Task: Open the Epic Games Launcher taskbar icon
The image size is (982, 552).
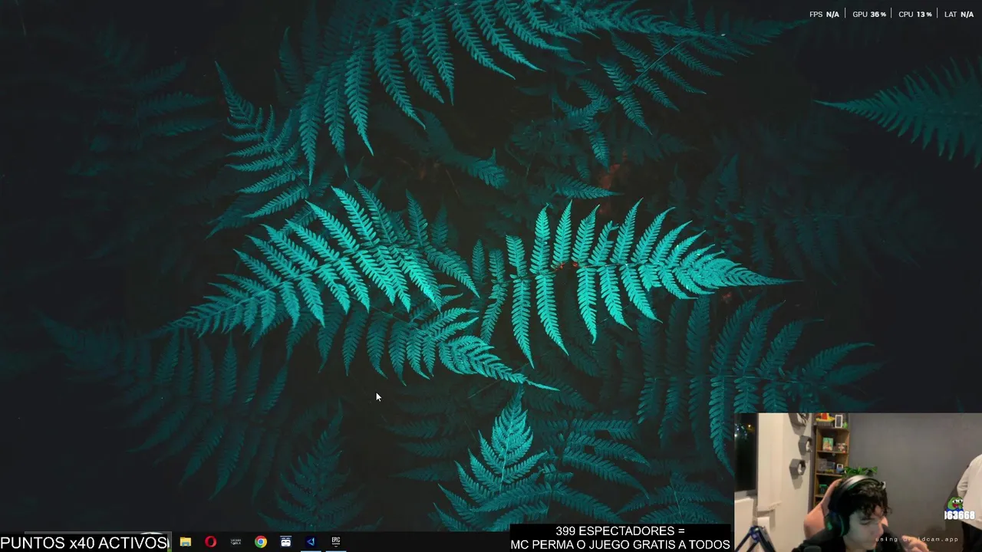Action: pyautogui.click(x=336, y=541)
